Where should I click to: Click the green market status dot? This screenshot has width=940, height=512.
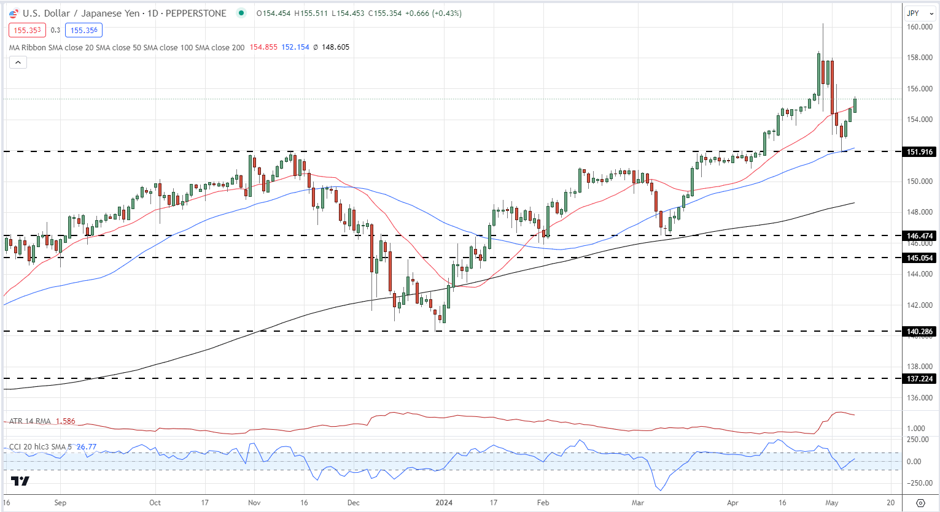click(241, 13)
